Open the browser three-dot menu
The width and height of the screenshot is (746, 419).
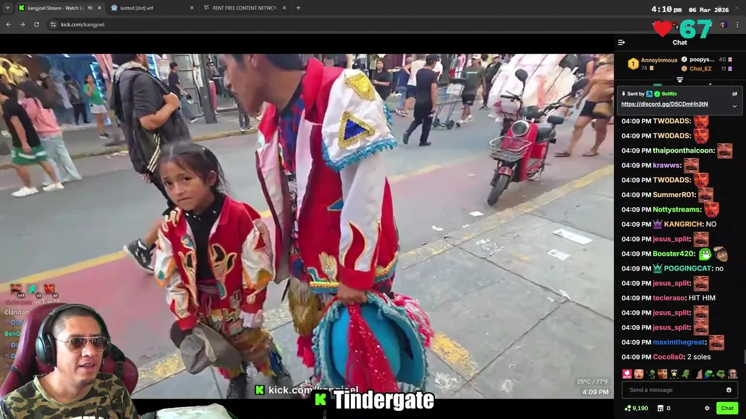tap(737, 24)
